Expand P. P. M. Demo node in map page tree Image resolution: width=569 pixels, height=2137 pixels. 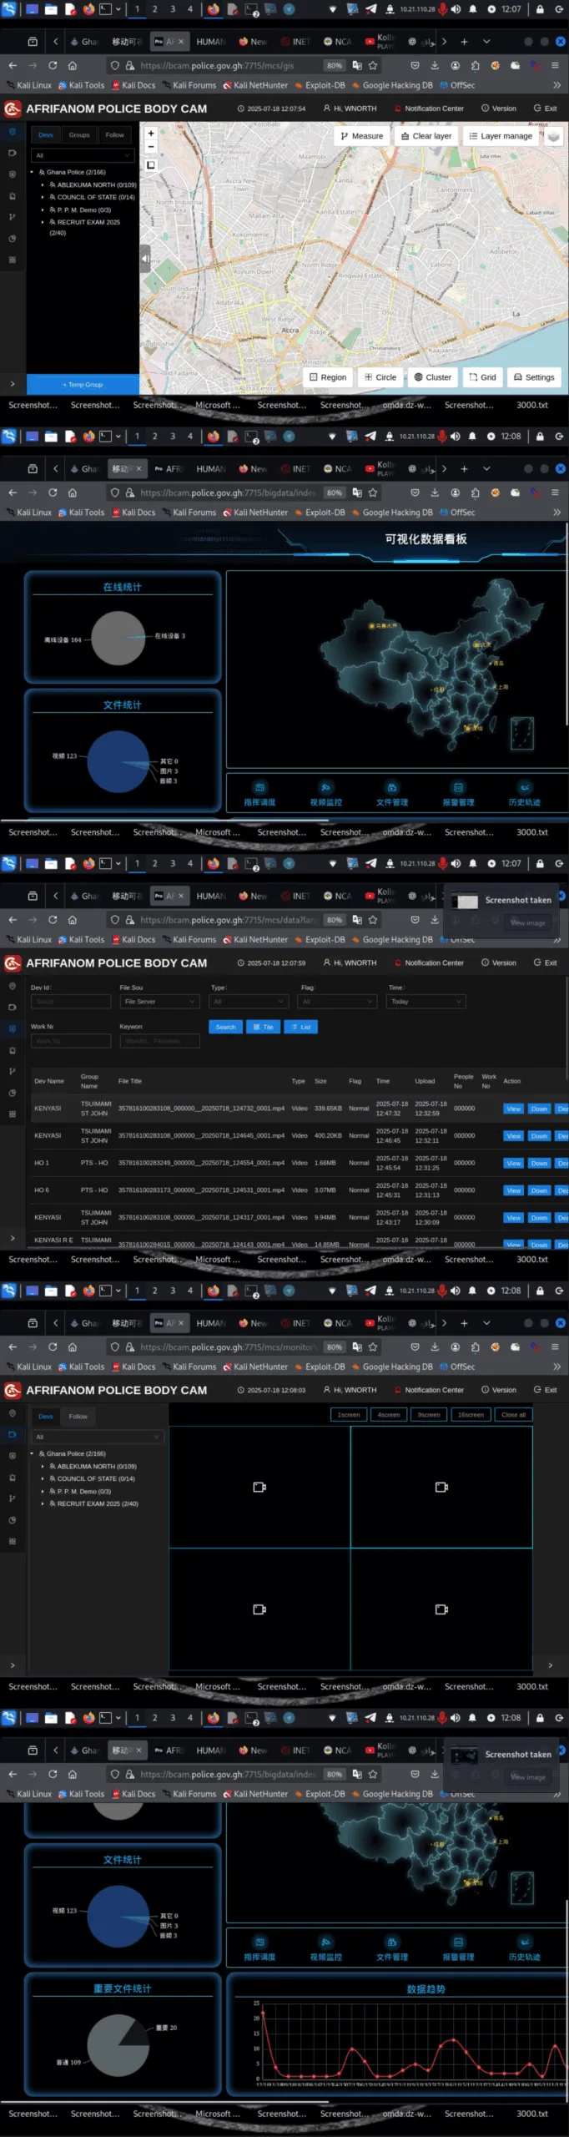click(x=43, y=210)
